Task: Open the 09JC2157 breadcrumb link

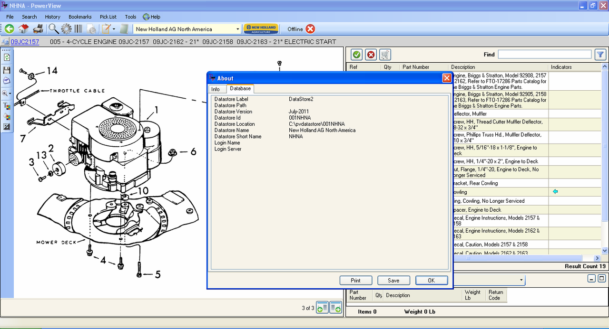Action: click(25, 42)
